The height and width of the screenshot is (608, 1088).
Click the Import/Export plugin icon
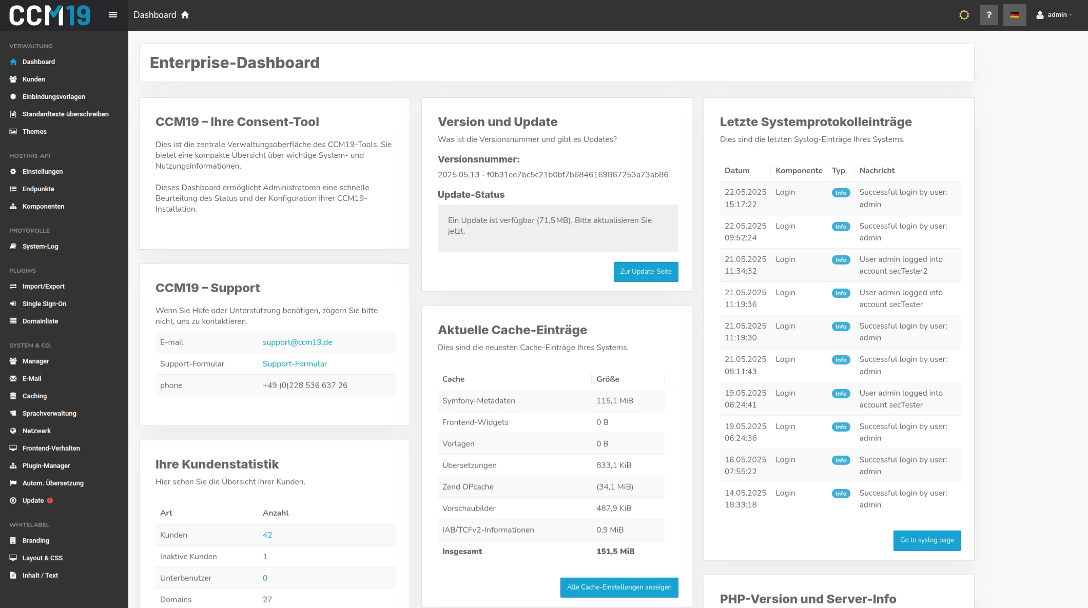13,286
